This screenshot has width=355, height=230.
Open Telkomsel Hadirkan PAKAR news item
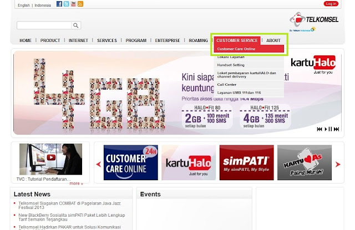click(69, 228)
